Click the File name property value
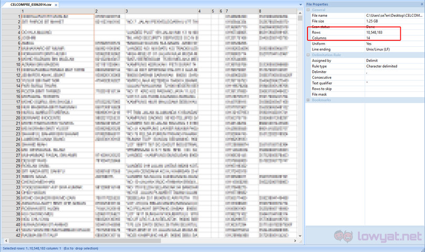 coord(394,16)
